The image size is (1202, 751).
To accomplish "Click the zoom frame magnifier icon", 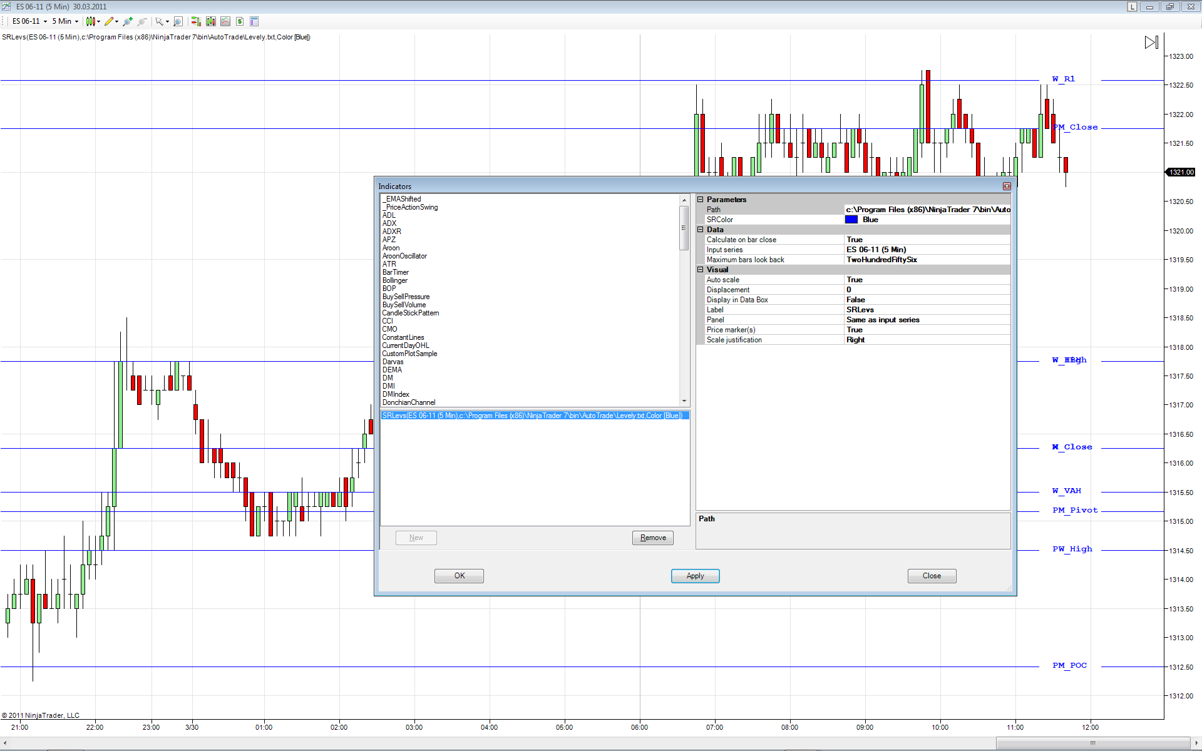I will (x=178, y=21).
